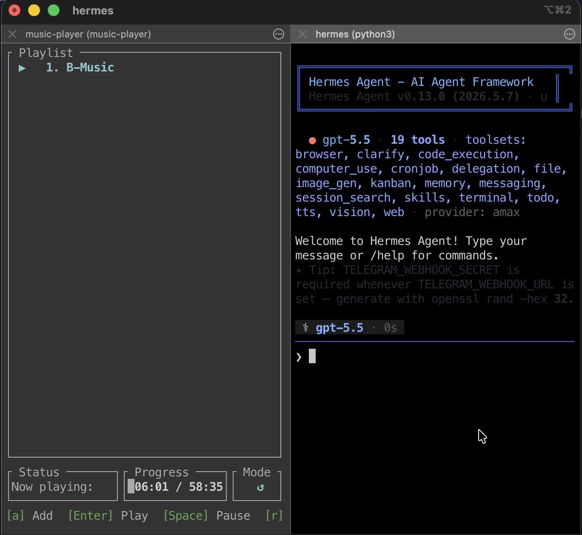Click the vision toolset name
Image resolution: width=582 pixels, height=535 pixels.
(350, 212)
